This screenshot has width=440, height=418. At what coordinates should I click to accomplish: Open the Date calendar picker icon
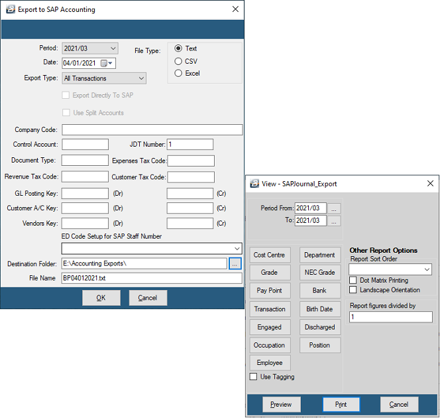pos(106,64)
